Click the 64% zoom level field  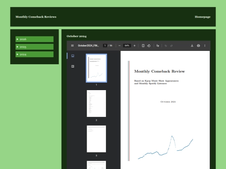click(127, 45)
